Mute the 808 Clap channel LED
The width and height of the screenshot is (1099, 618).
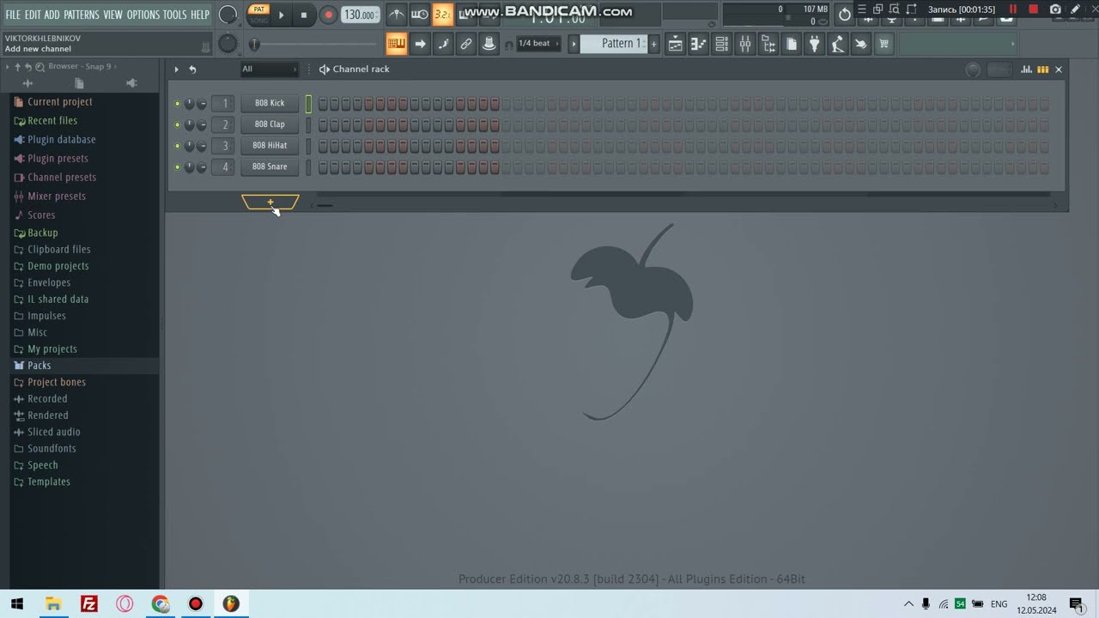coord(178,124)
